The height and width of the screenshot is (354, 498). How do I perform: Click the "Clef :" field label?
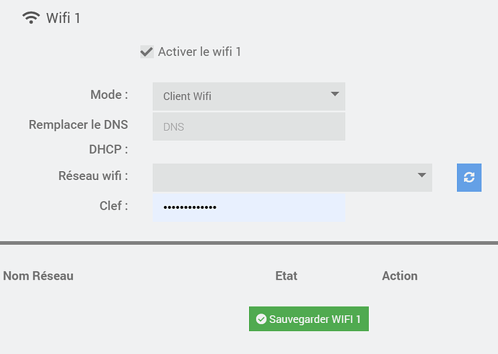pos(113,206)
